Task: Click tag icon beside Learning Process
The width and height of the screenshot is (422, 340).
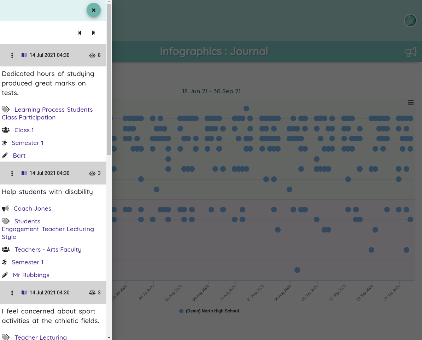Action: (x=6, y=109)
